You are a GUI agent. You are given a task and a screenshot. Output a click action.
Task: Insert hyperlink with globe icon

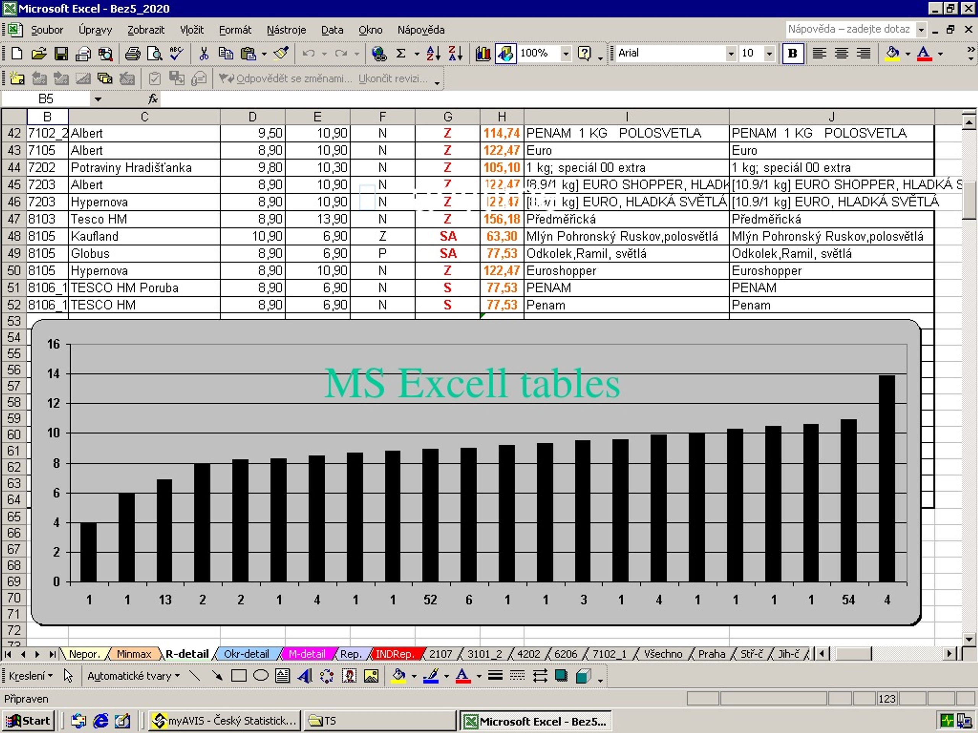point(379,53)
